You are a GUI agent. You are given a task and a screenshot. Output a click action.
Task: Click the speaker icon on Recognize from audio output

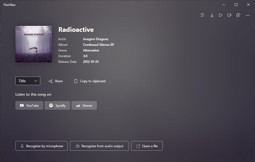tap(77, 146)
